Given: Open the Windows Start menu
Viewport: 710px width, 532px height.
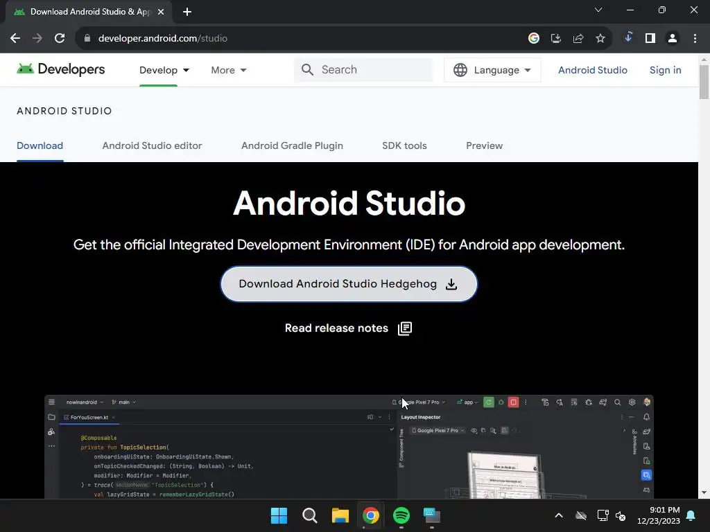Looking at the screenshot, I should [279, 515].
